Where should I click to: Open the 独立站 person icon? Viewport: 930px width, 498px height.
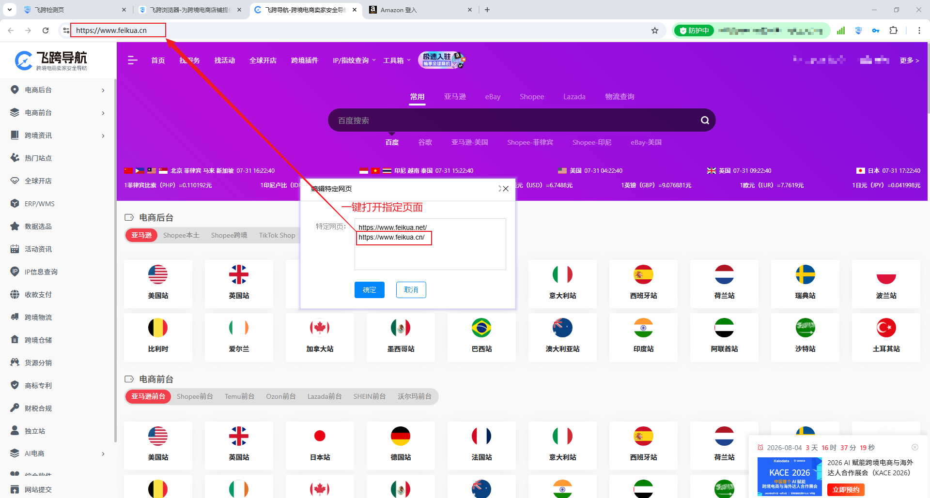(x=15, y=431)
